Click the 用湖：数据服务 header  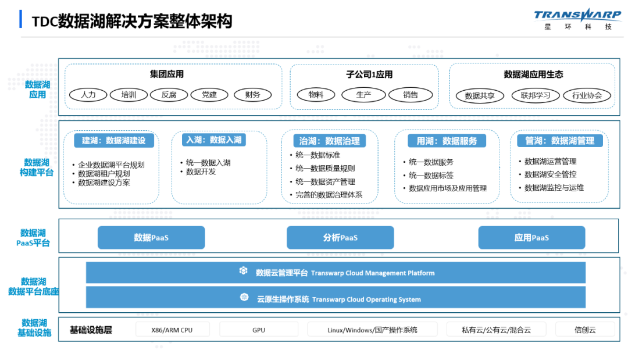pyautogui.click(x=447, y=141)
